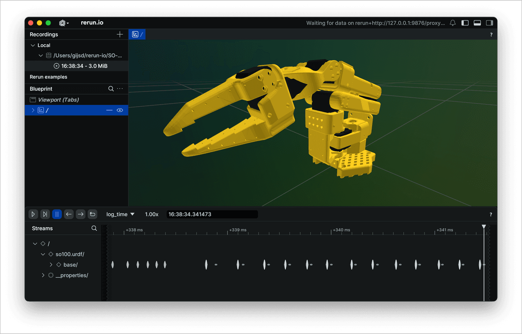Hide the root spatial view with eye toggle
This screenshot has width=522, height=334.
point(120,110)
